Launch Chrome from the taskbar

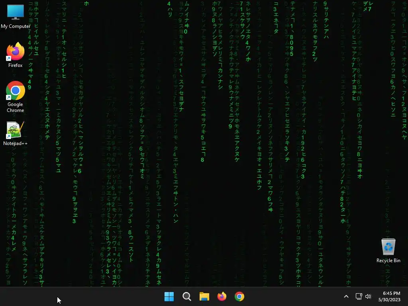pyautogui.click(x=239, y=296)
